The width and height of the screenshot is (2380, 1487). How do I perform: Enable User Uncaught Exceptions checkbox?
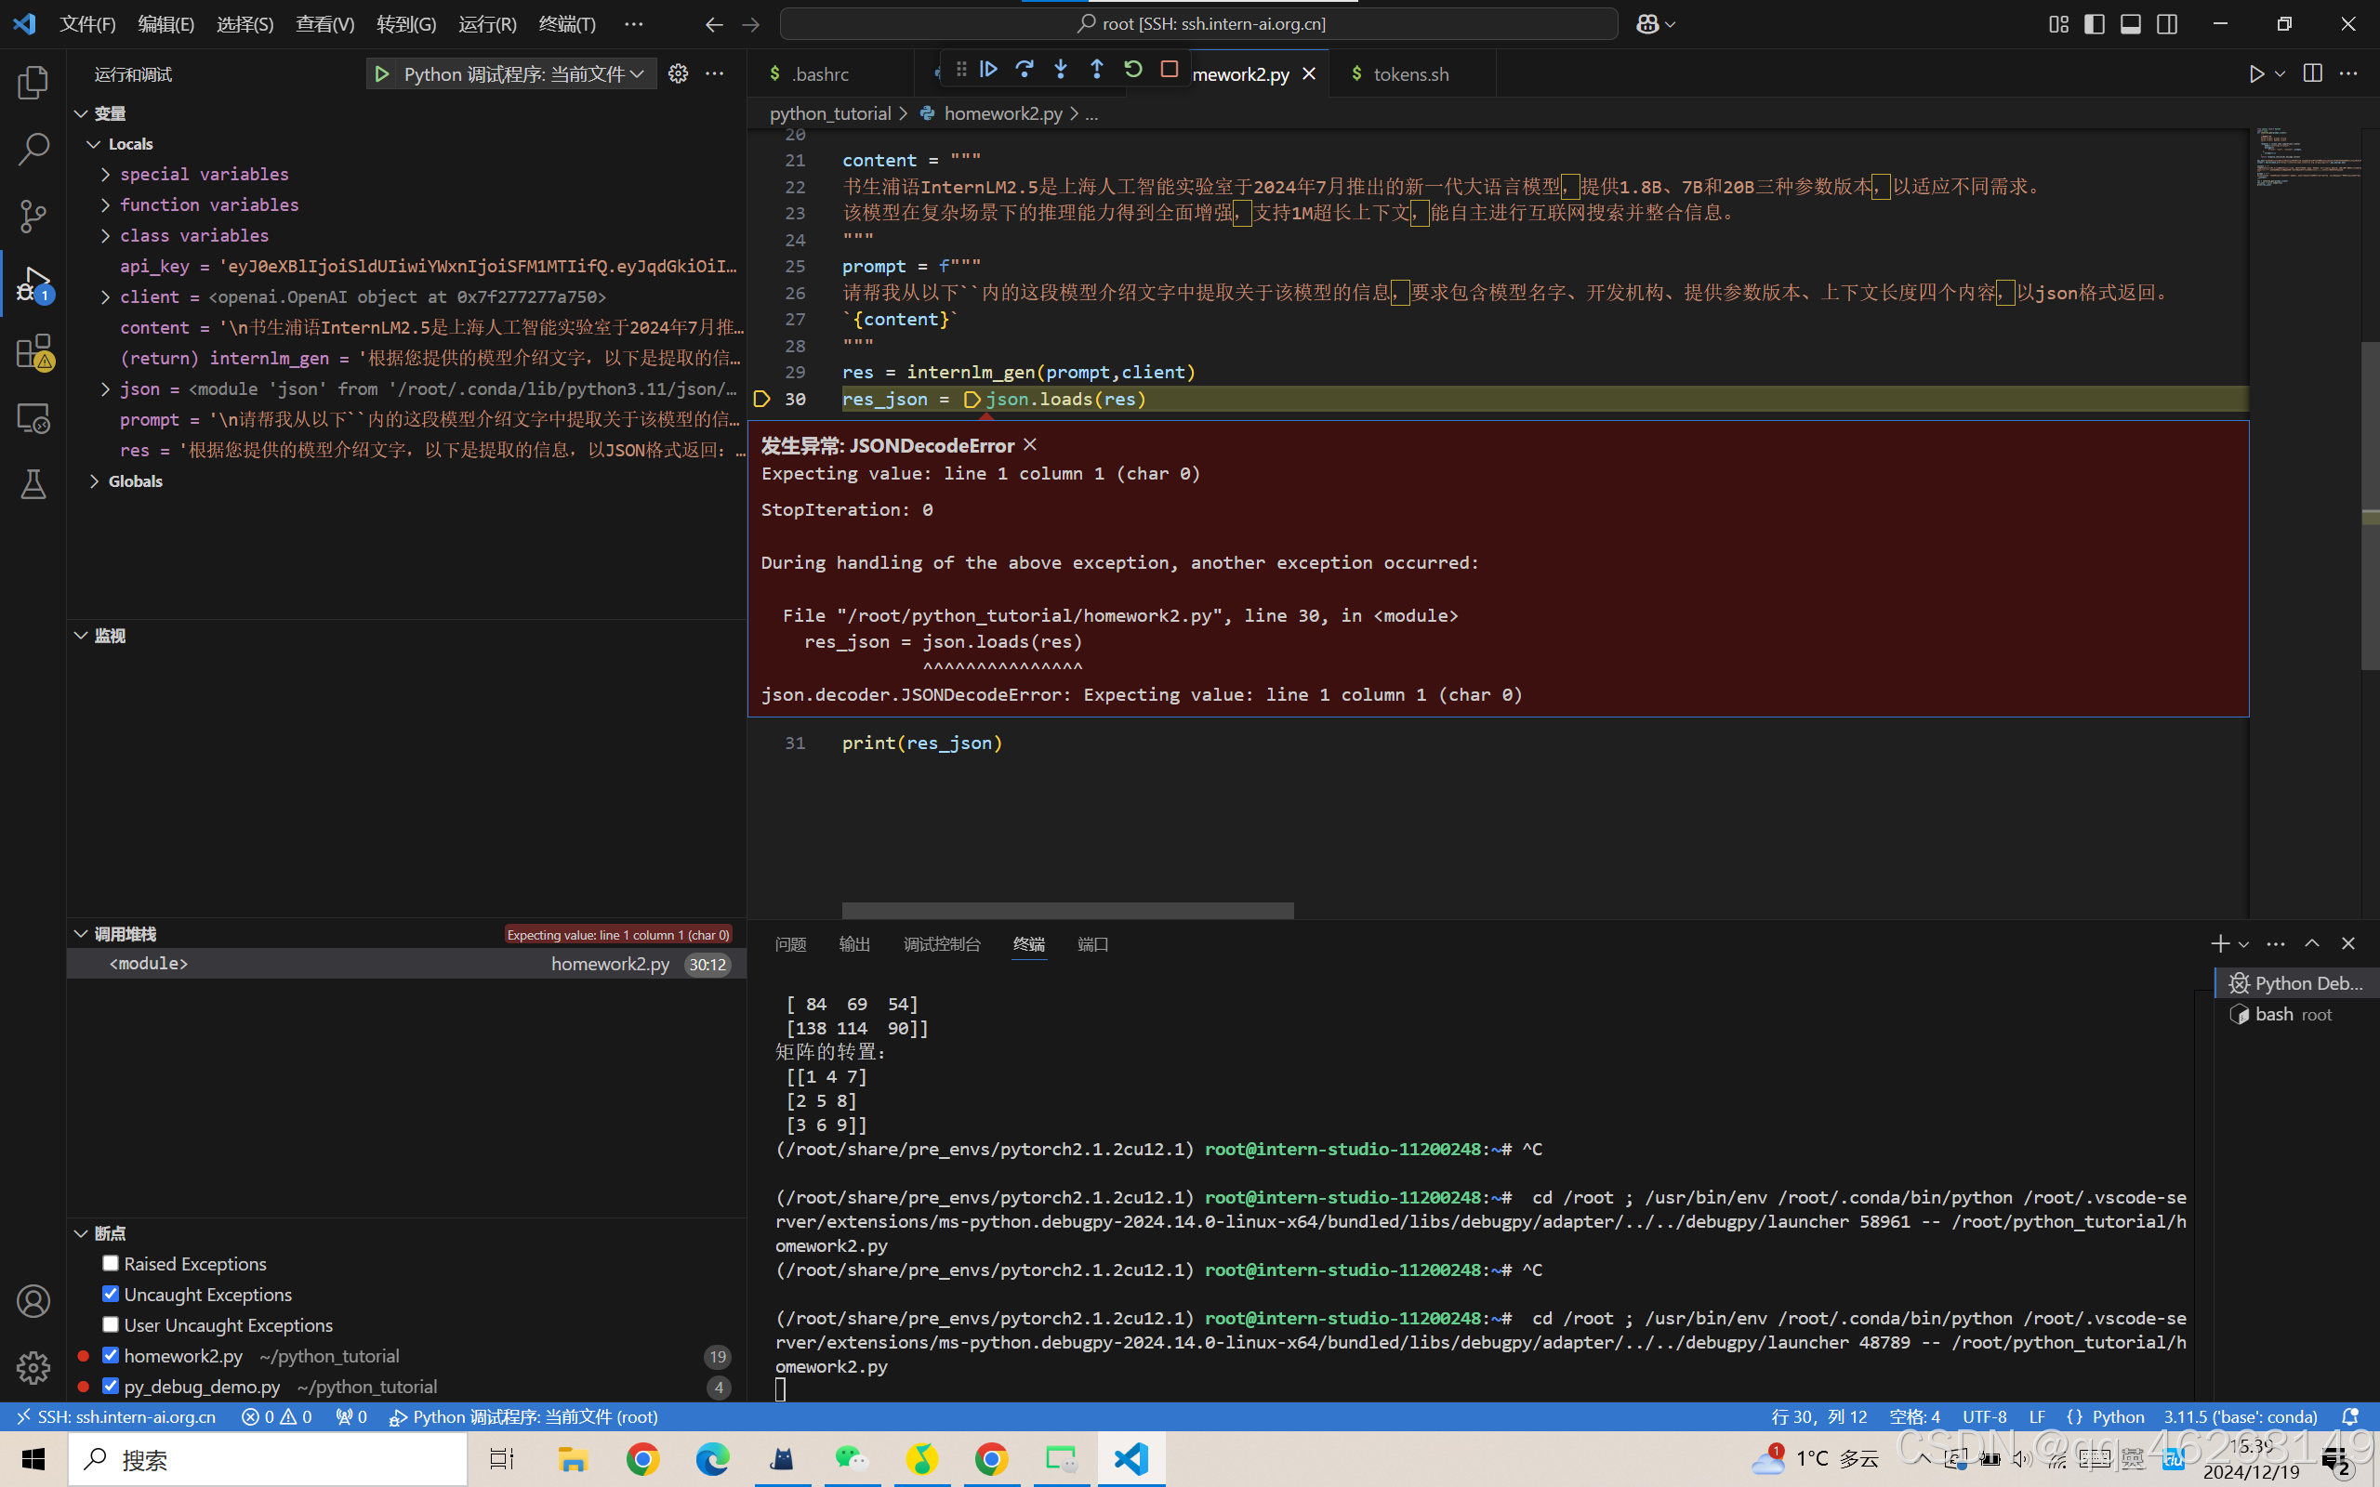click(x=110, y=1324)
